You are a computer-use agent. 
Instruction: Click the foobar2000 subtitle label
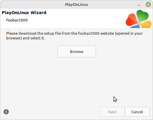point(17,20)
